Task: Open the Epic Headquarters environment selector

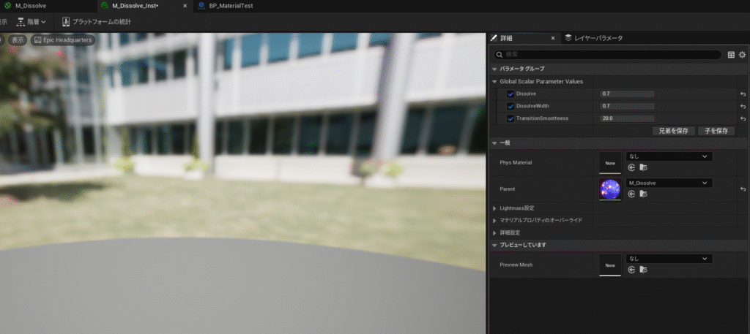Action: [63, 40]
